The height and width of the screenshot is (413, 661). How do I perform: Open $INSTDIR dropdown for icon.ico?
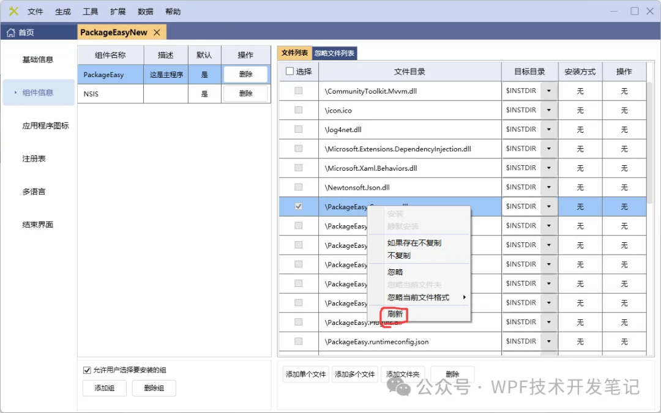click(549, 110)
